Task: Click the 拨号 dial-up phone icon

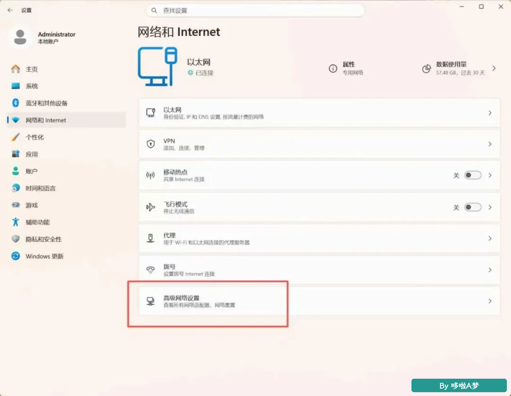Action: pyautogui.click(x=151, y=270)
